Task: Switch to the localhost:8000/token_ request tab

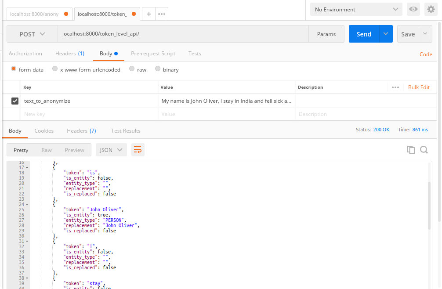Action: point(107,14)
